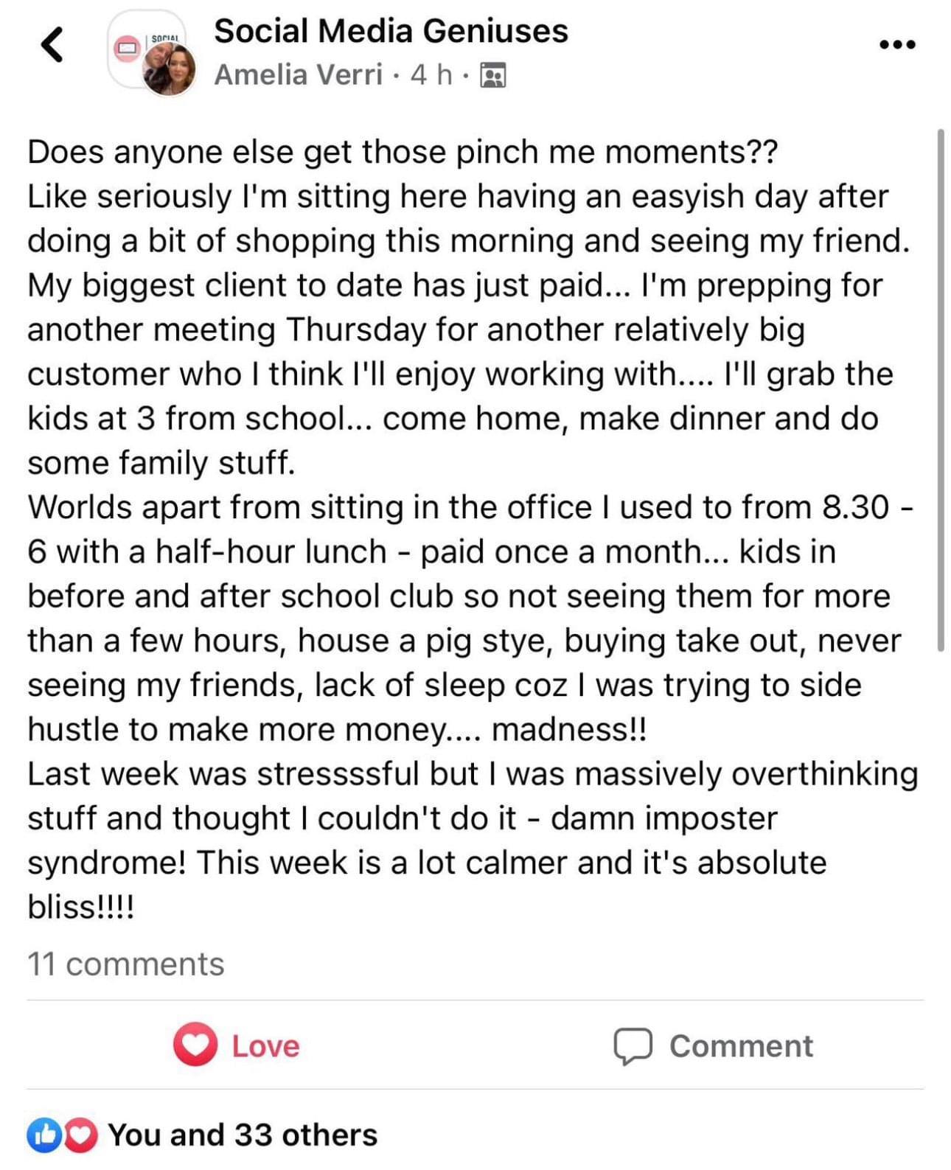The width and height of the screenshot is (951, 1170).
Task: Open Social Media Geniuses group title
Action: [391, 32]
